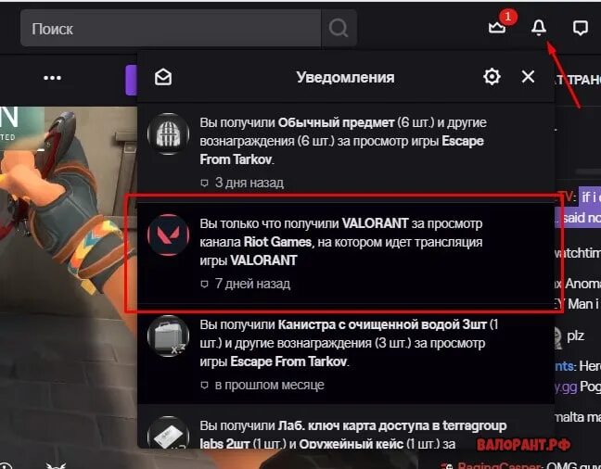601x469 pixels.
Task: Click the search magnifier button
Action: pos(339,28)
